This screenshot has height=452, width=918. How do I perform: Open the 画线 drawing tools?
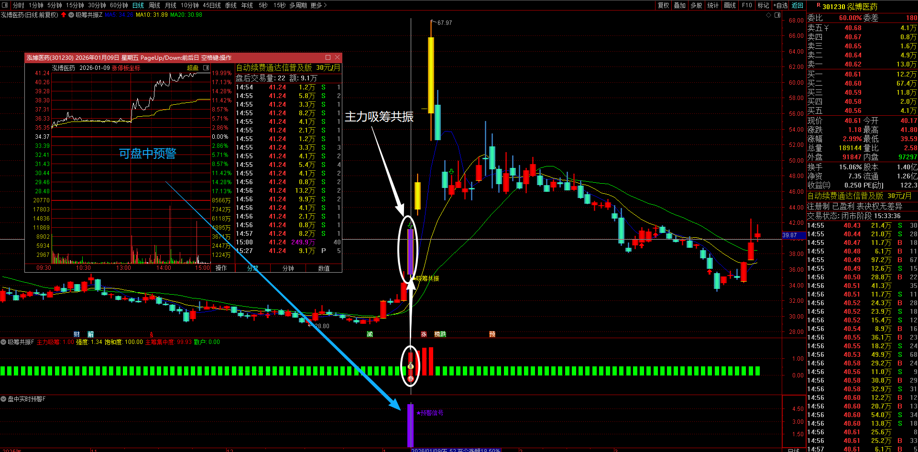[730, 5]
